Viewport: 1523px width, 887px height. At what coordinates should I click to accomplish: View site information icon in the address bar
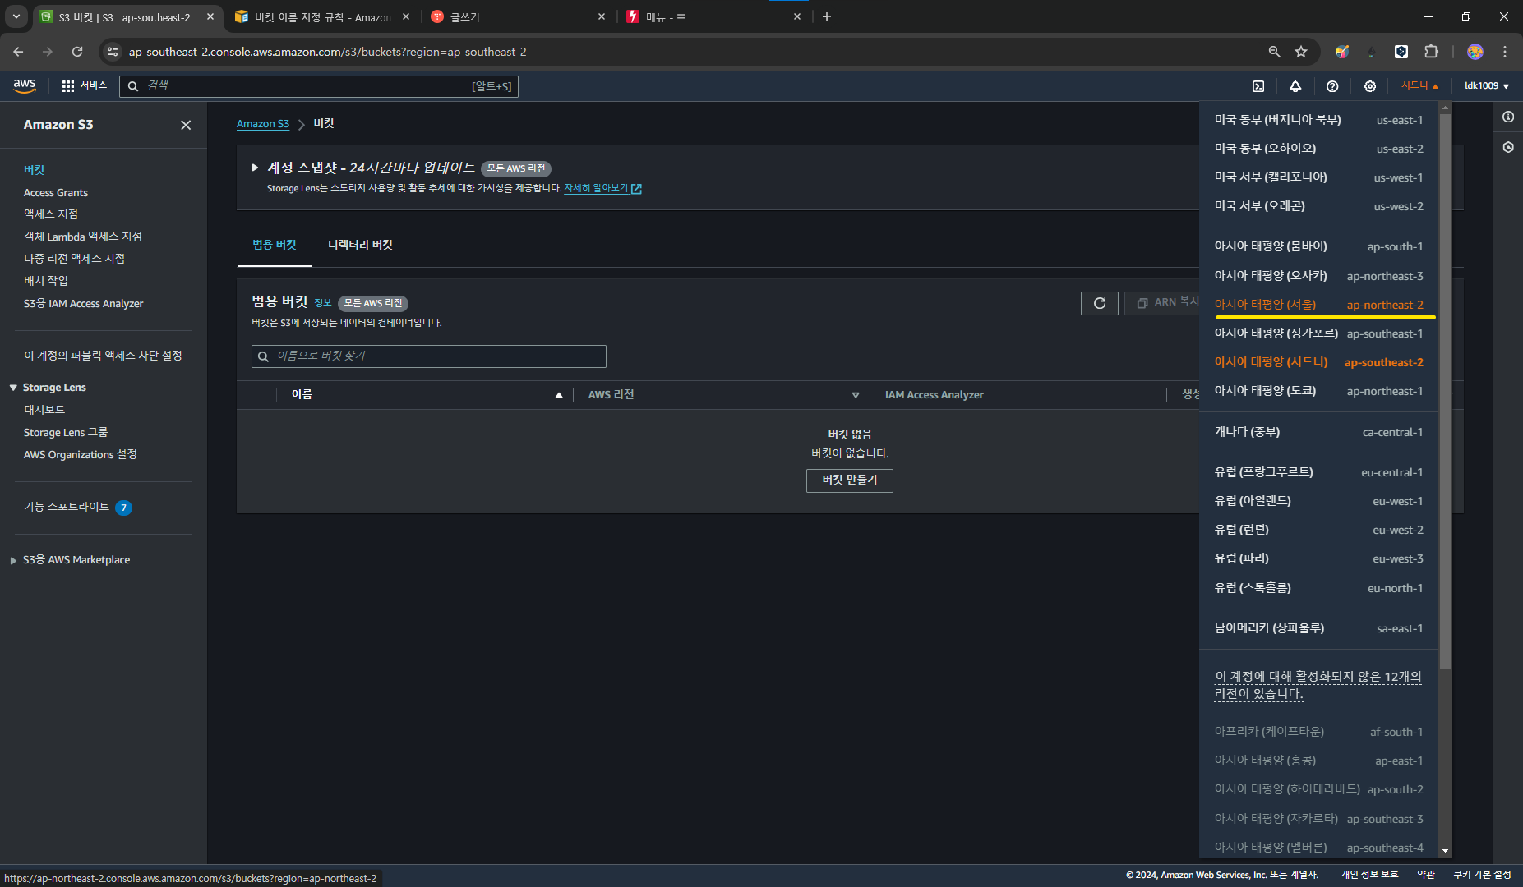113,52
